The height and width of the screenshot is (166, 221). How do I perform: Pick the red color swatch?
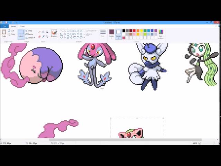pos(134,31)
